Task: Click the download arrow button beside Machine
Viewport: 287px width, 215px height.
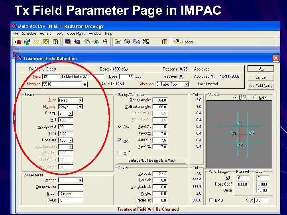Action: 85,84
